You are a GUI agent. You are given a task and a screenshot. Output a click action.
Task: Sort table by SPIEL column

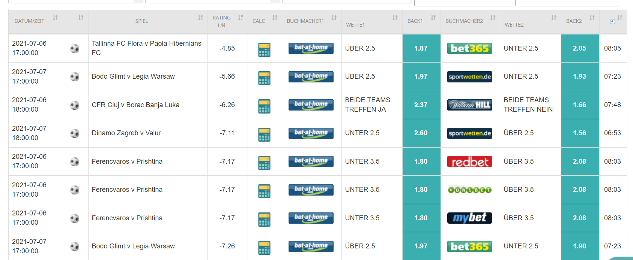tap(200, 18)
